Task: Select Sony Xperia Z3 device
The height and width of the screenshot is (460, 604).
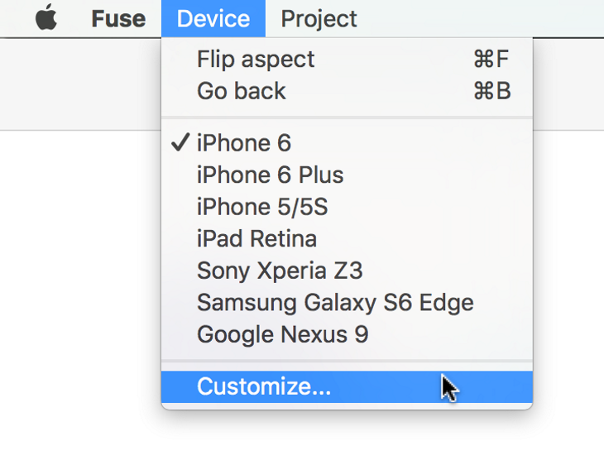Action: pos(347,271)
